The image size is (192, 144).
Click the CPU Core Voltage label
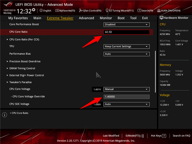(20, 89)
